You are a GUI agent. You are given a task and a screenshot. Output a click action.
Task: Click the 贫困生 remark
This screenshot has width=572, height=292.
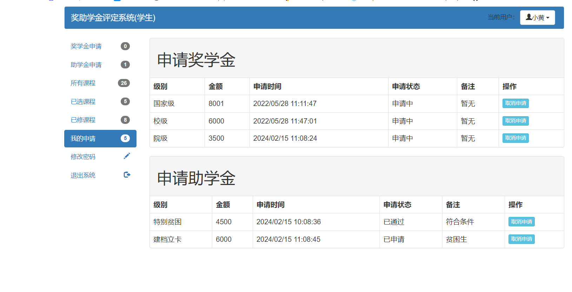456,239
